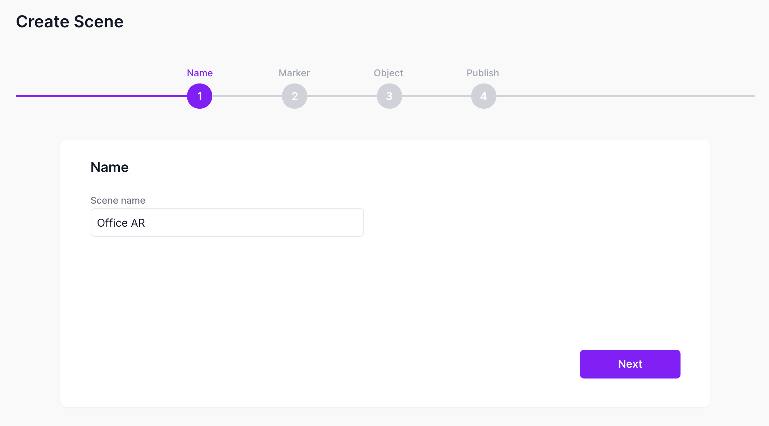Jump to step 2 circle
Image resolution: width=769 pixels, height=426 pixels.
(295, 96)
